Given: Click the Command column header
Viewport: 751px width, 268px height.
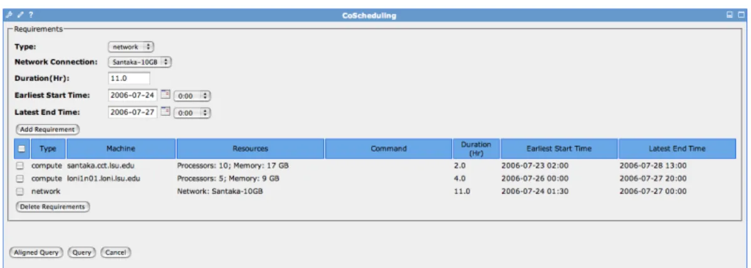Looking at the screenshot, I should pyautogui.click(x=389, y=148).
